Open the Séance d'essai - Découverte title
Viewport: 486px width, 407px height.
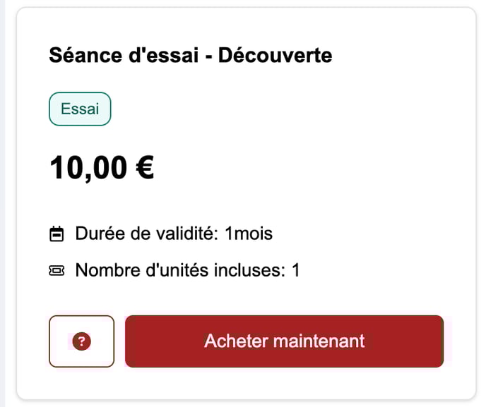pyautogui.click(x=191, y=55)
